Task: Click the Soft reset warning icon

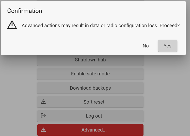Action: pos(43,102)
